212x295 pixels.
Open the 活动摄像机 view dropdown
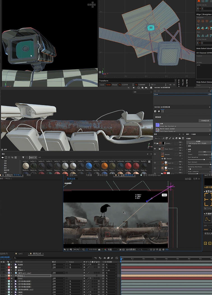click(x=132, y=250)
